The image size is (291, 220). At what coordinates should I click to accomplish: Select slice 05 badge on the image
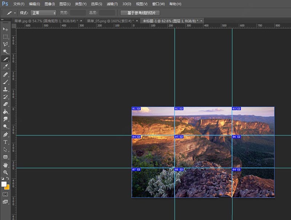click(x=177, y=137)
